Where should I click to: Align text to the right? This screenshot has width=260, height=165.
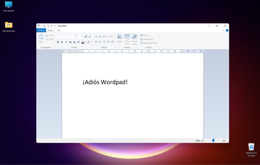click(104, 42)
